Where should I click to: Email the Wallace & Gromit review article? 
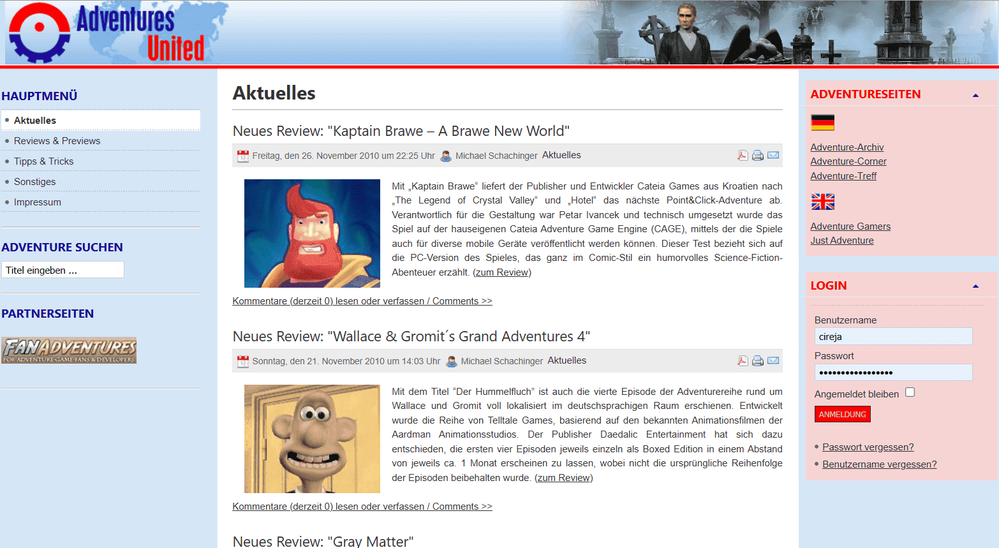(x=773, y=360)
